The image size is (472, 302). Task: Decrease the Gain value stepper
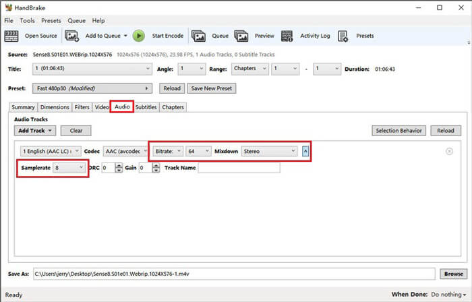pos(156,171)
